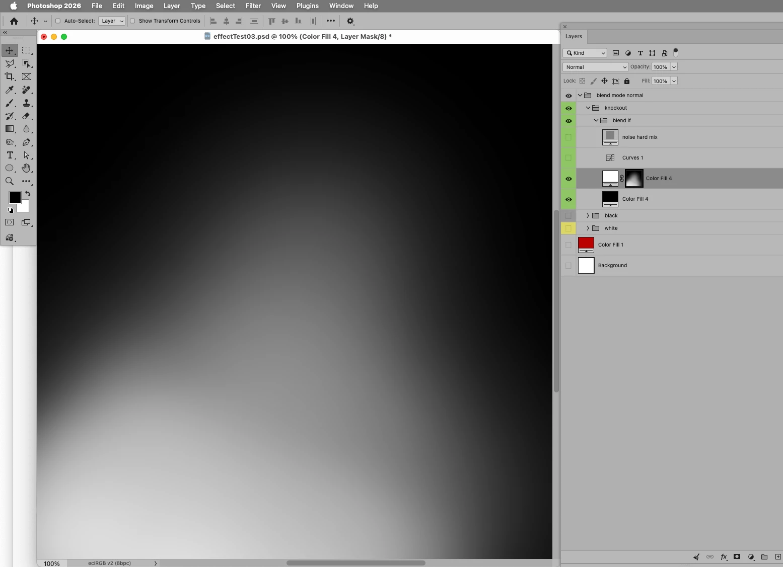The width and height of the screenshot is (783, 567).
Task: Create a new layer with plus icon
Action: [778, 556]
